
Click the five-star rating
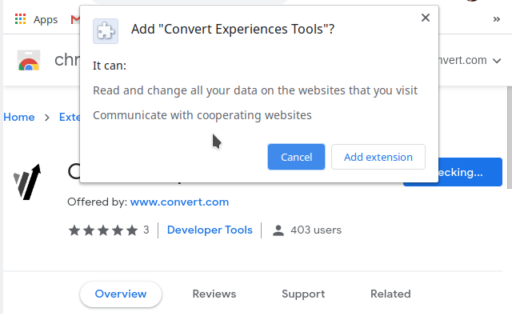(x=103, y=230)
